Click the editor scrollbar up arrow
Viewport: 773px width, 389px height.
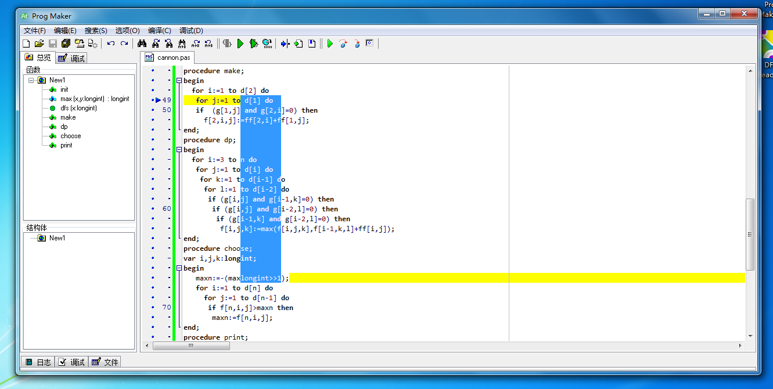(x=750, y=70)
